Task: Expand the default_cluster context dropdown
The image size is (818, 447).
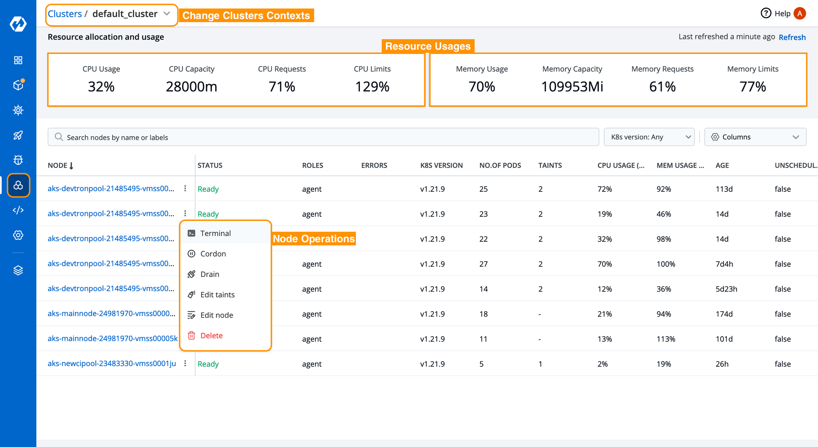Action: click(x=166, y=13)
